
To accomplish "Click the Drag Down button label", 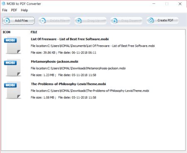I will [x=129, y=20].
